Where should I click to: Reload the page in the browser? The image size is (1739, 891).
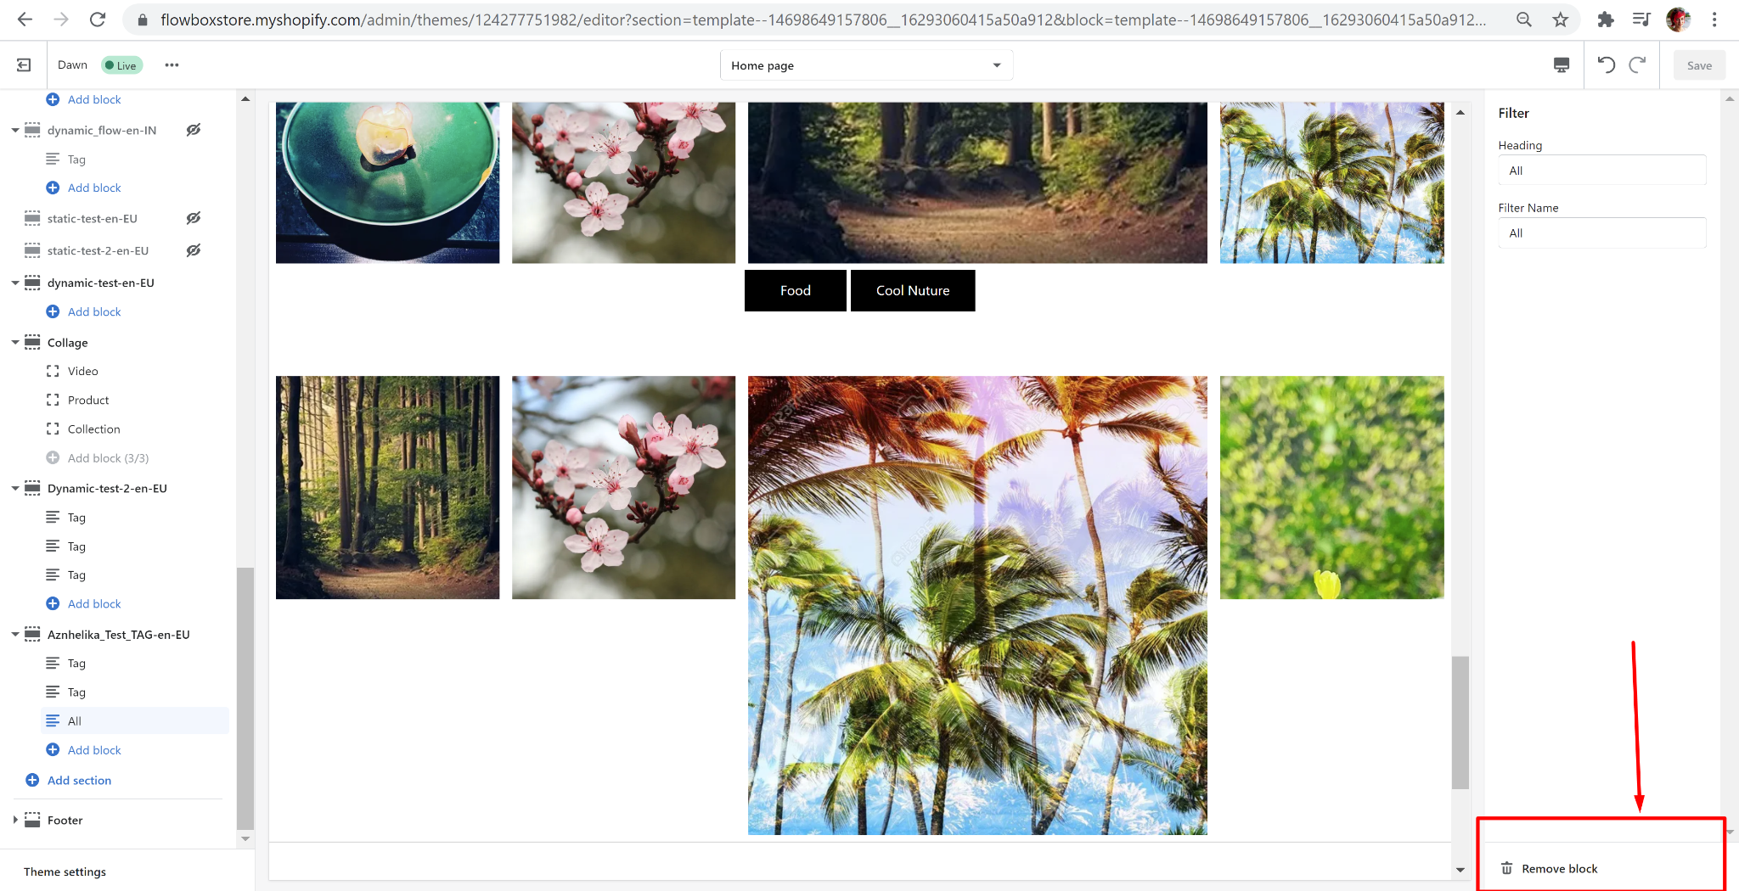point(98,20)
